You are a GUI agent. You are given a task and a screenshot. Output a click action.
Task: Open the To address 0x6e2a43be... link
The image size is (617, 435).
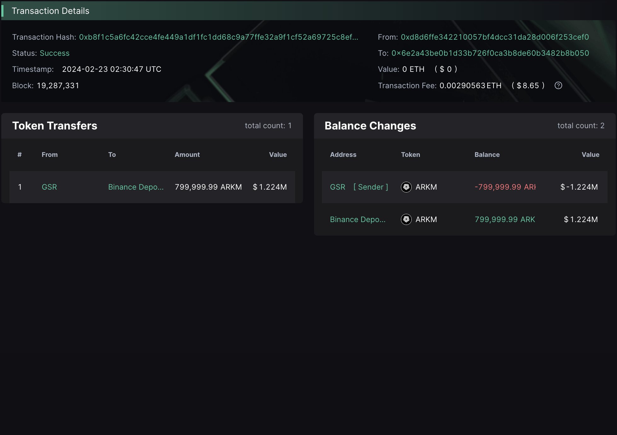(x=490, y=53)
